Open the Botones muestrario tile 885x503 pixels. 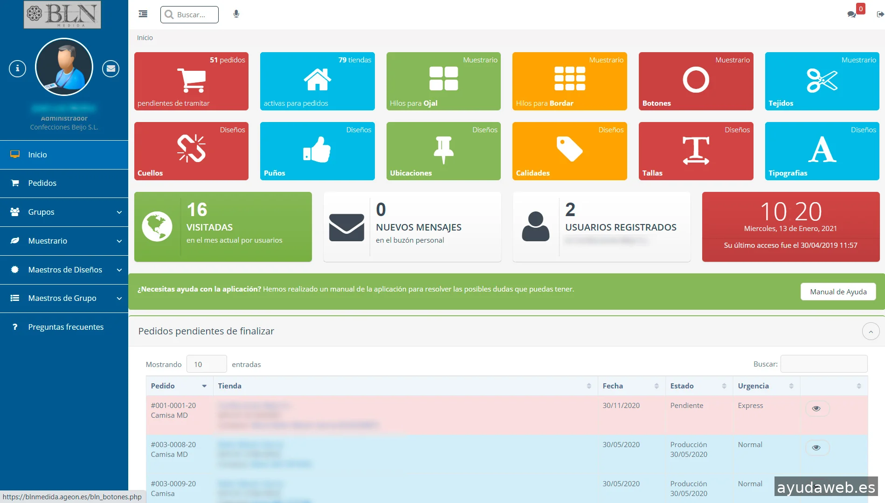click(696, 81)
